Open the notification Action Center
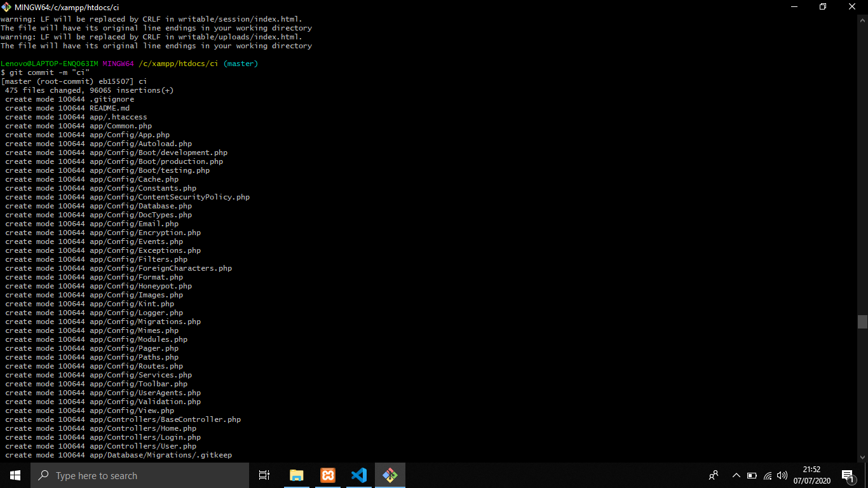This screenshot has height=488, width=868. 848,475
